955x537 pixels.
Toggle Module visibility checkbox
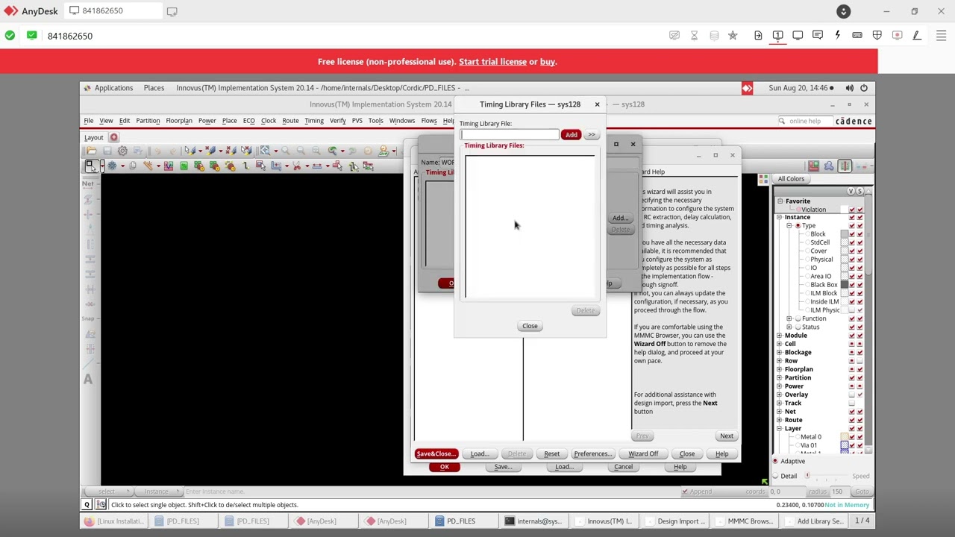point(852,336)
